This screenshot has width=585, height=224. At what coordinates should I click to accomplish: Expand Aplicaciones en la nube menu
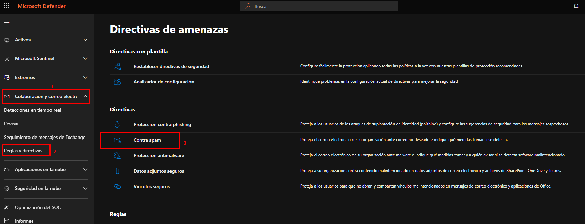85,169
